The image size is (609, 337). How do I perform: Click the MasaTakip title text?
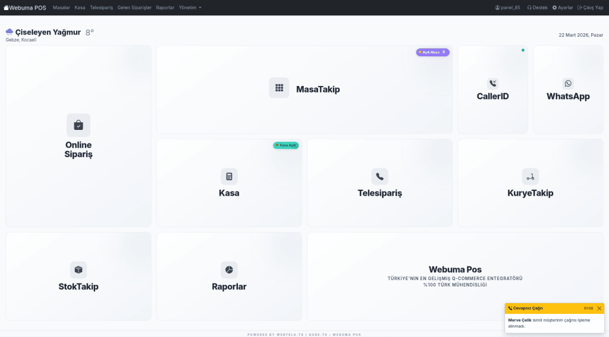[x=318, y=89]
